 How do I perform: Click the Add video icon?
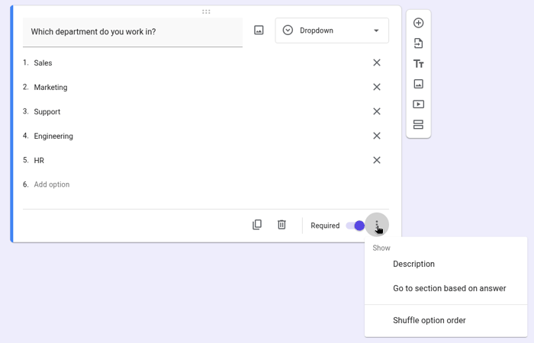(418, 104)
